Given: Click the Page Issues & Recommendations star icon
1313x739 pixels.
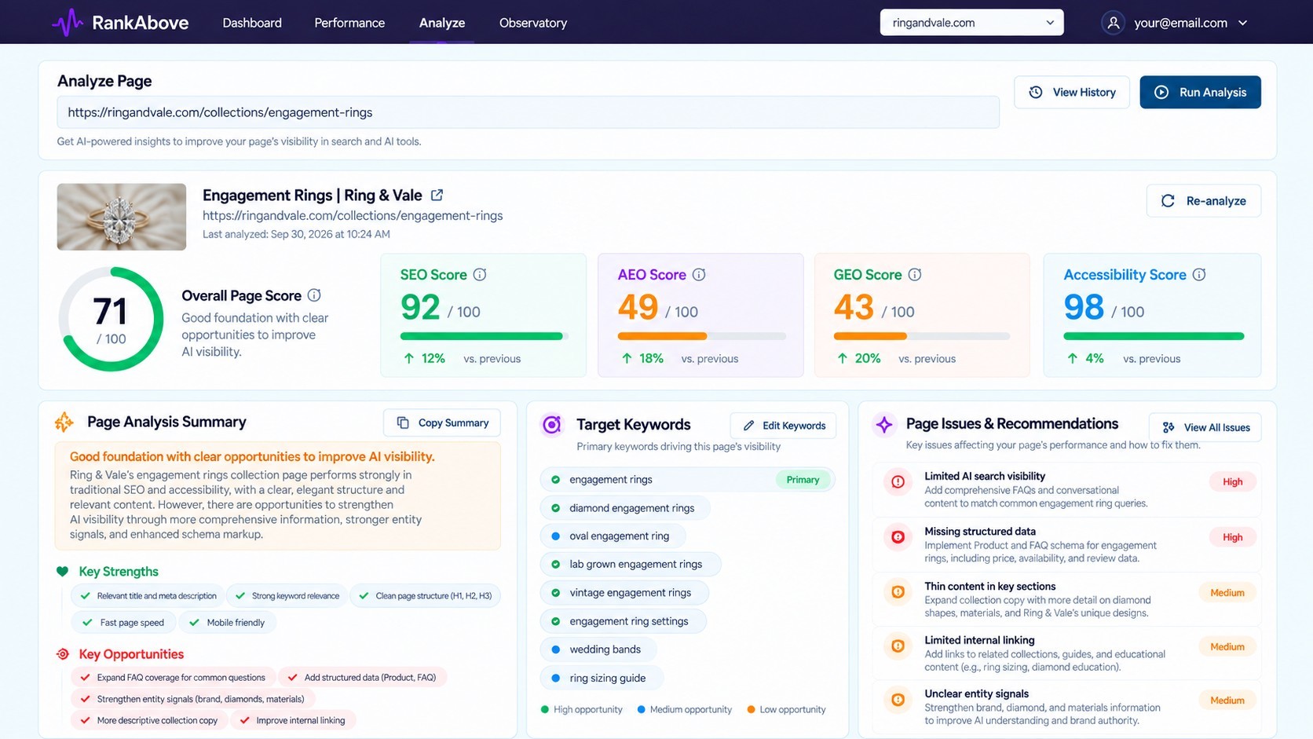Looking at the screenshot, I should [x=884, y=425].
